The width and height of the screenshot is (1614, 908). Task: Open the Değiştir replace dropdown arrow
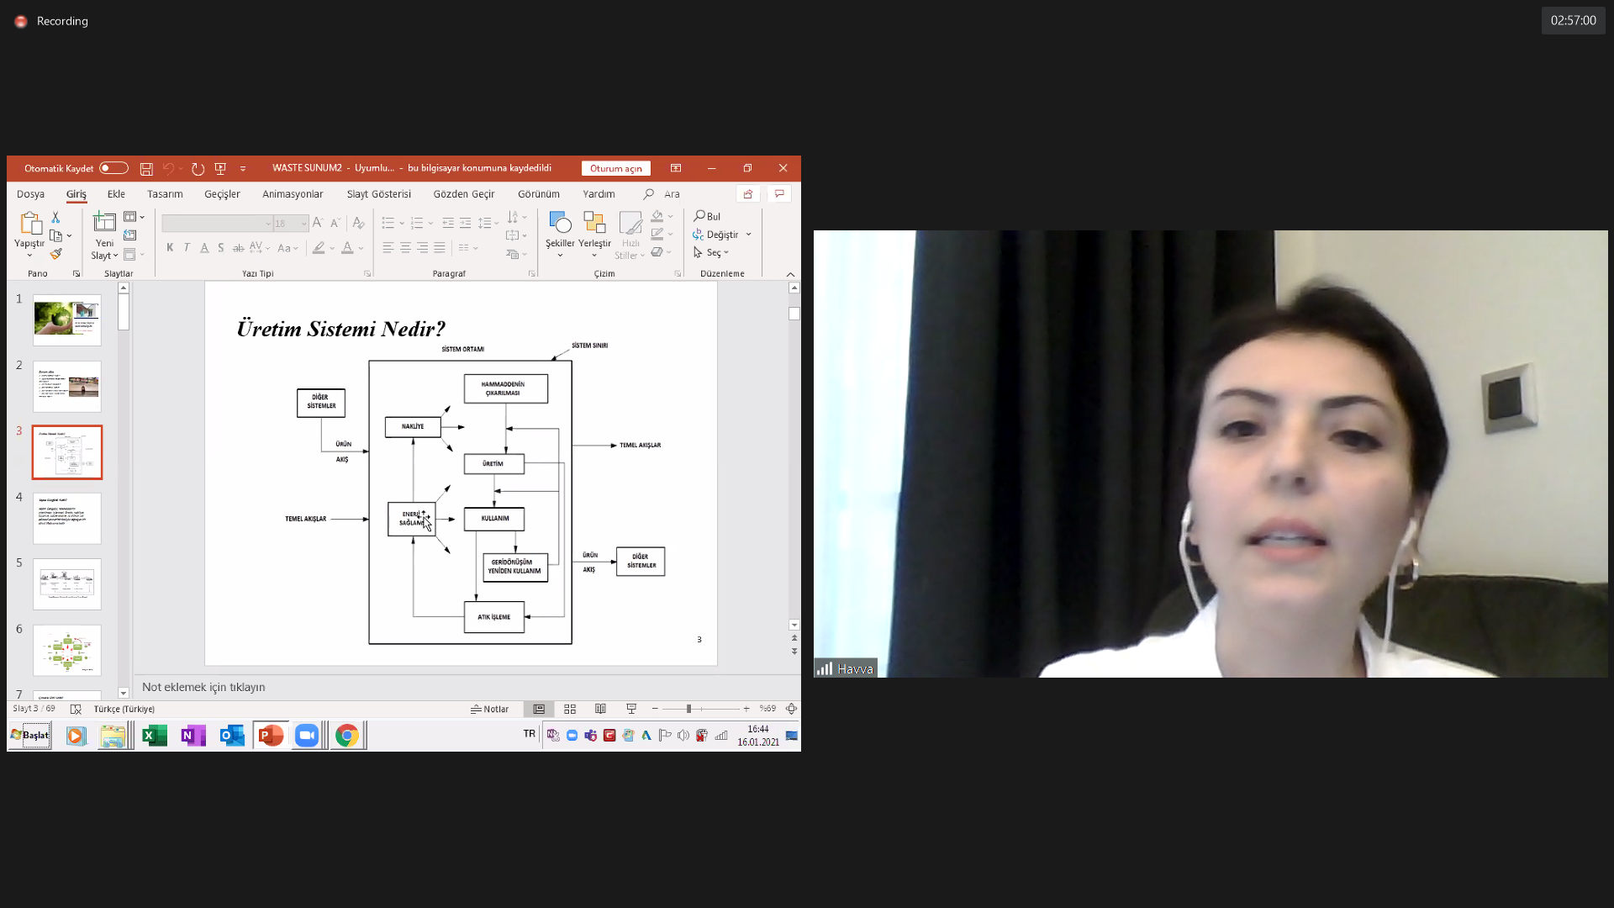pos(748,235)
